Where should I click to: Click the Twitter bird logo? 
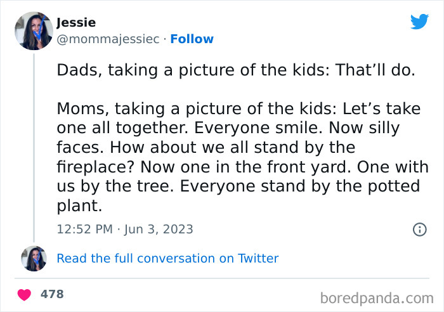(419, 22)
